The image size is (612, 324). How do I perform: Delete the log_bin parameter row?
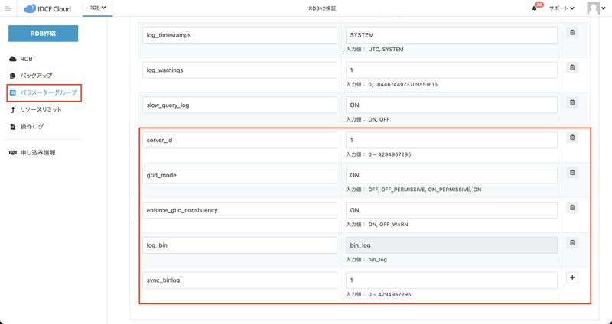(571, 243)
